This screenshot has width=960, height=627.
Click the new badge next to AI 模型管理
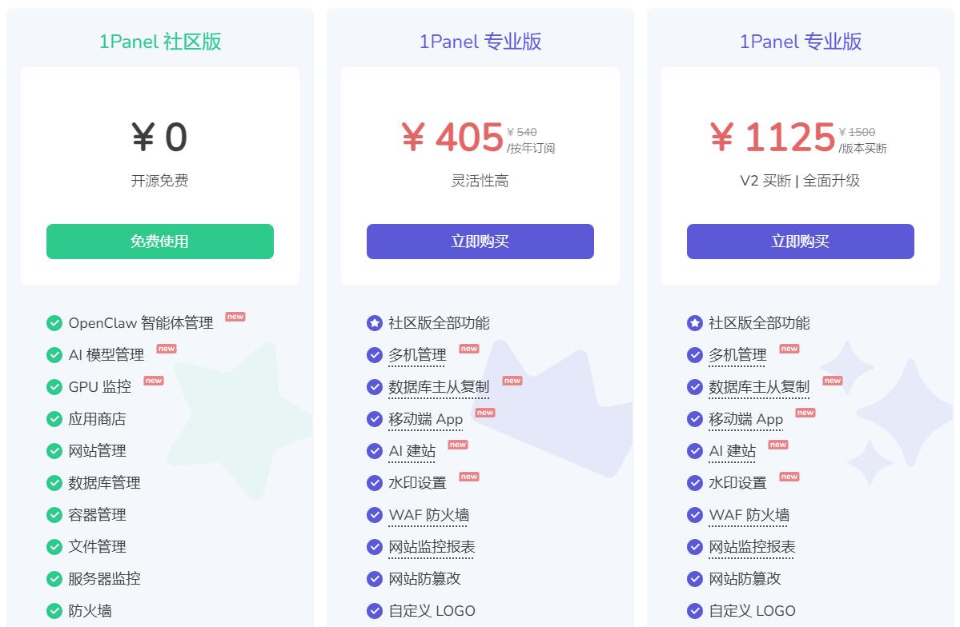[x=167, y=349]
